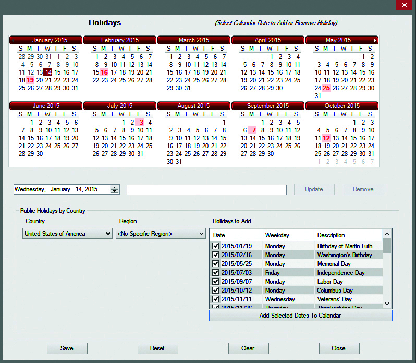Select highlighted January 19 holiday date
This screenshot has width=416, height=363.
tap(30, 80)
